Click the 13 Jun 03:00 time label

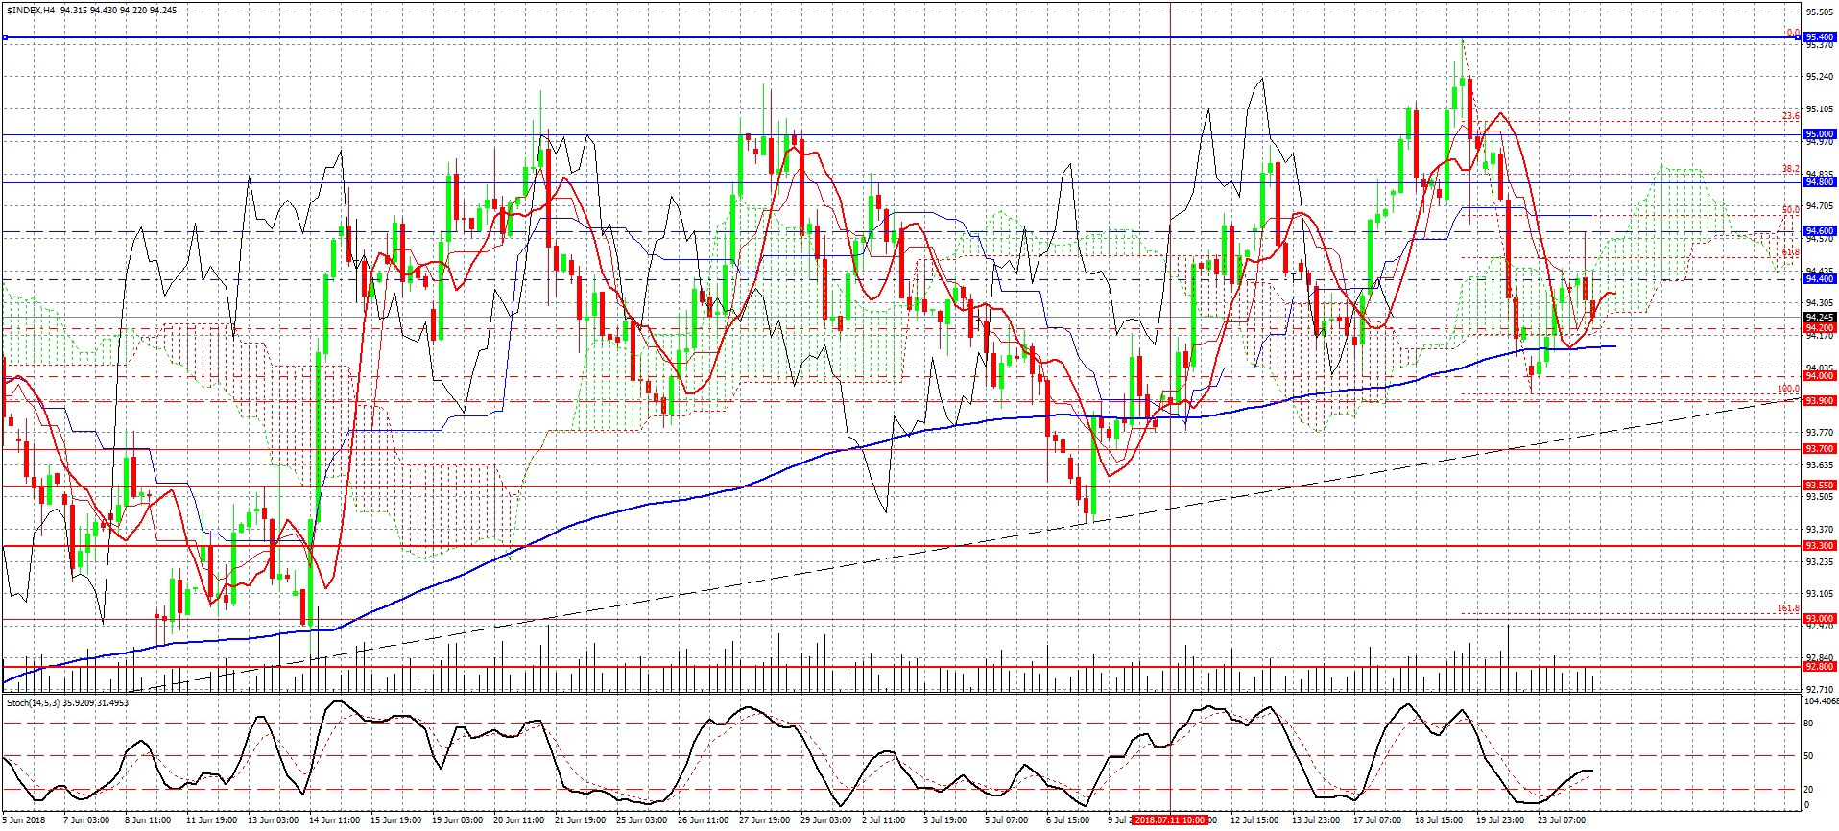pos(273,820)
